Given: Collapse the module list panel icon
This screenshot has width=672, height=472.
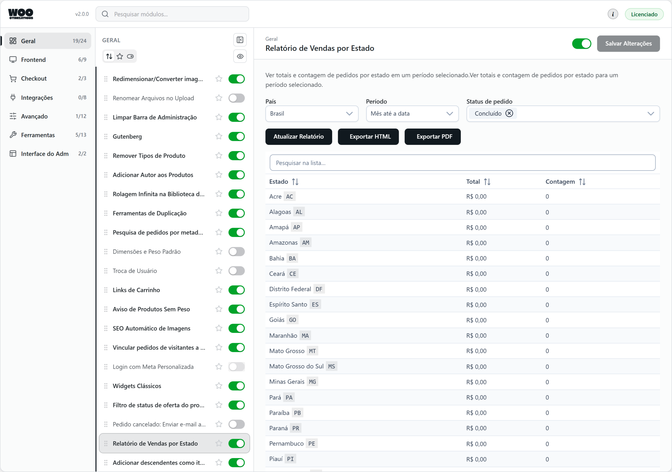Looking at the screenshot, I should pos(240,40).
